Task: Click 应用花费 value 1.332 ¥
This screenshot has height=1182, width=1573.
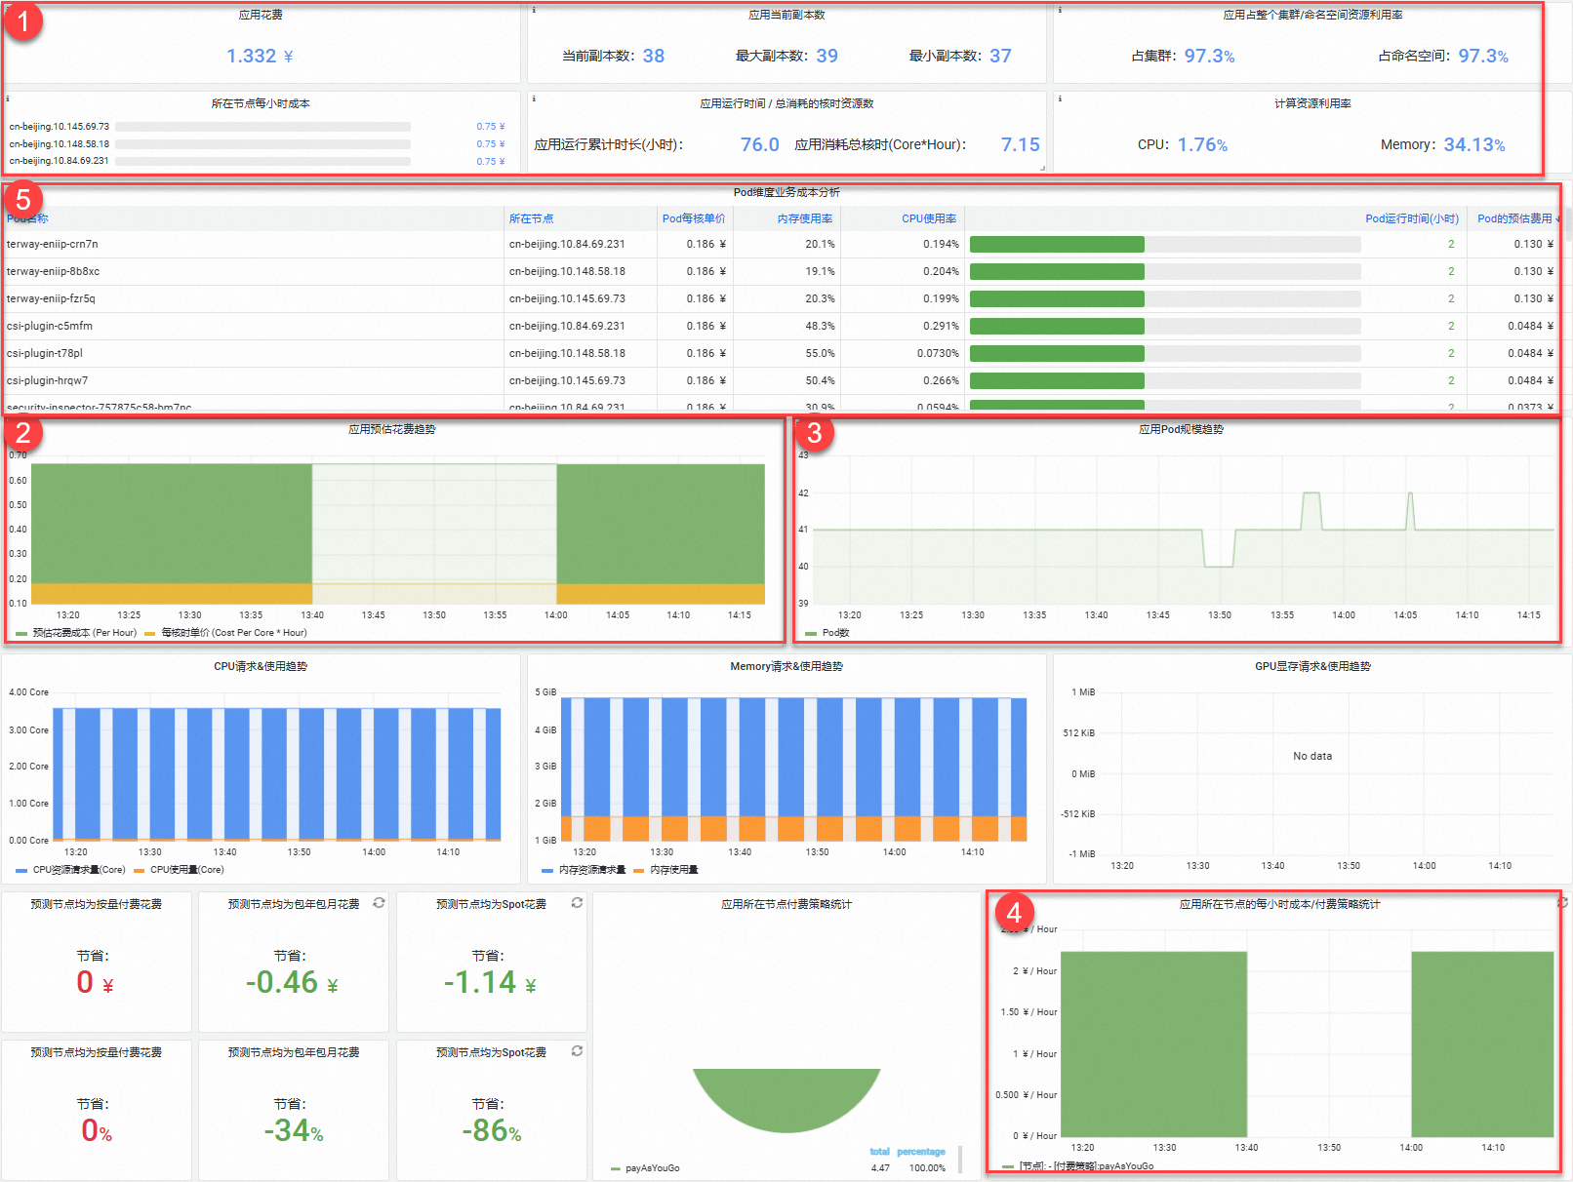Action: pyautogui.click(x=260, y=57)
